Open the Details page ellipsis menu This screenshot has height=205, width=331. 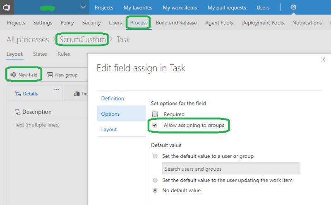(57, 89)
